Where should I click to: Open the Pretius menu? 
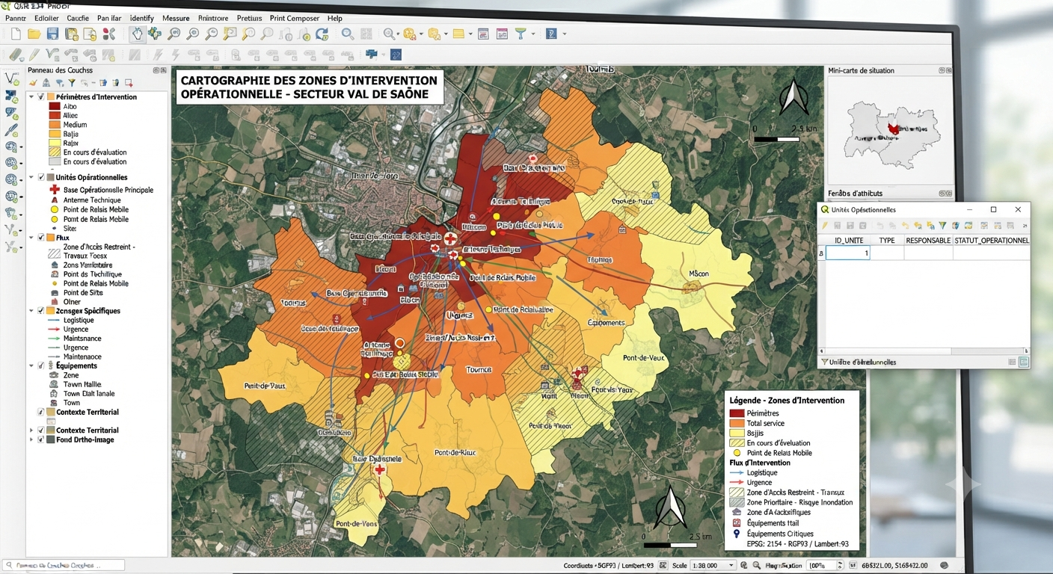coord(249,18)
